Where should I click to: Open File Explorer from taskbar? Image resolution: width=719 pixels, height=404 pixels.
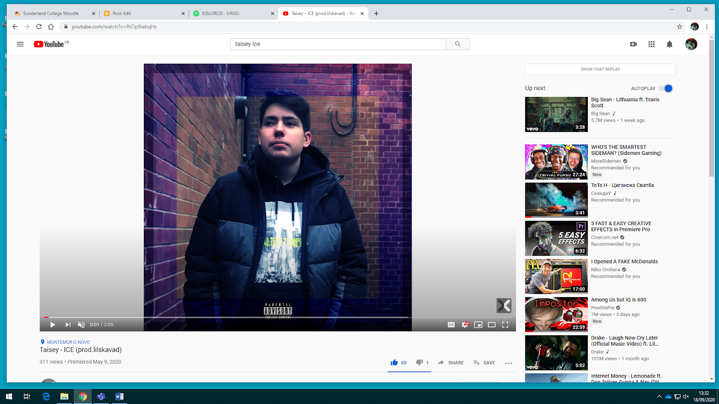(64, 396)
